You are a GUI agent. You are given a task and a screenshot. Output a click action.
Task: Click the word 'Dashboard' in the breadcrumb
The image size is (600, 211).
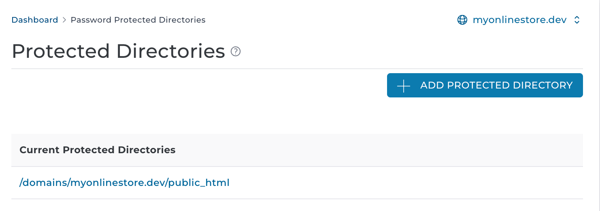(x=35, y=20)
